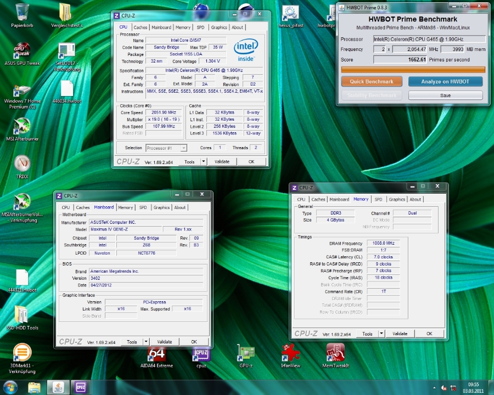This screenshot has height=395, width=494.
Task: Click the Z68 southbridge value
Action: tap(146, 245)
